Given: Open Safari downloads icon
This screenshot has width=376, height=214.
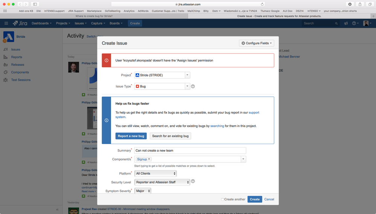Looking at the screenshot, I should 350,4.
